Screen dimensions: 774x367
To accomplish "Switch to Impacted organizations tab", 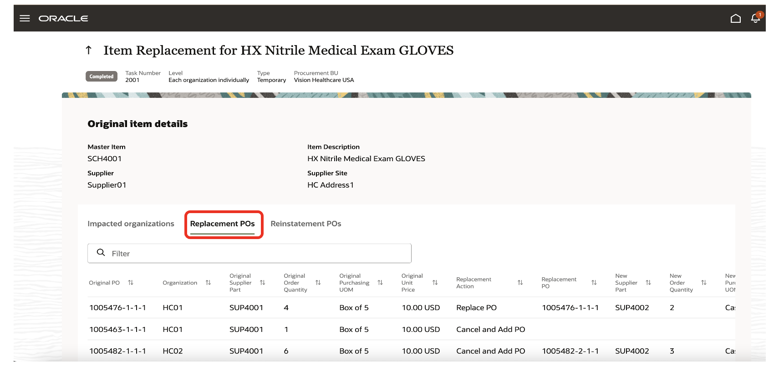I will click(x=131, y=224).
